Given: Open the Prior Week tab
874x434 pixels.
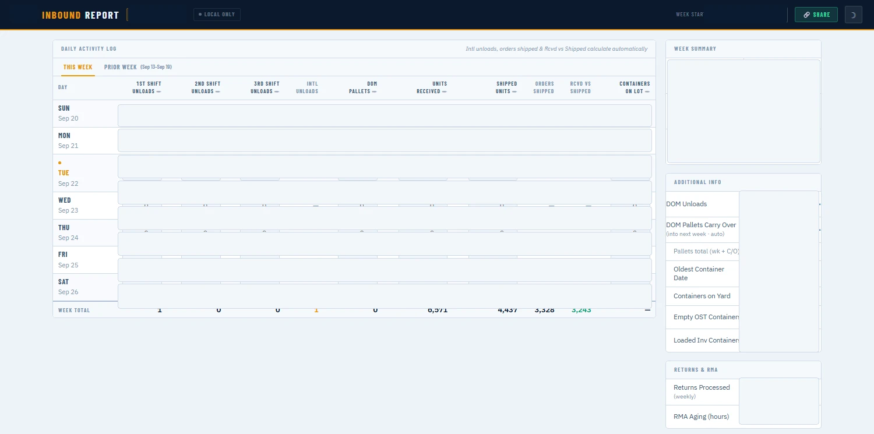Looking at the screenshot, I should click(x=138, y=67).
